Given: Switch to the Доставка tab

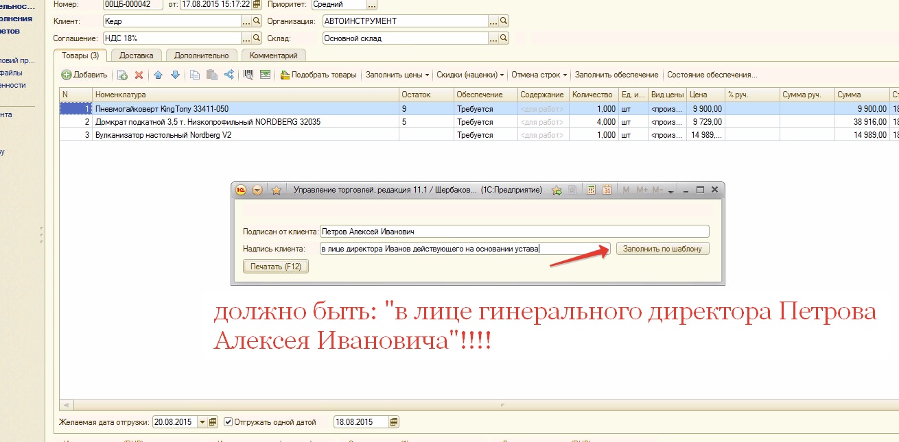Looking at the screenshot, I should (x=136, y=55).
